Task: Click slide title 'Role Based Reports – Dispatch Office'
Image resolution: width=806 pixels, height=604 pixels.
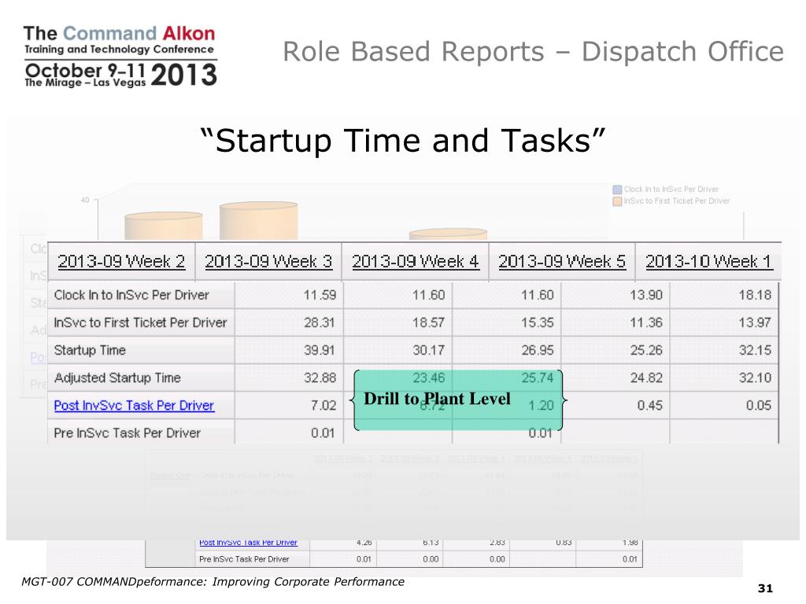Action: (533, 51)
